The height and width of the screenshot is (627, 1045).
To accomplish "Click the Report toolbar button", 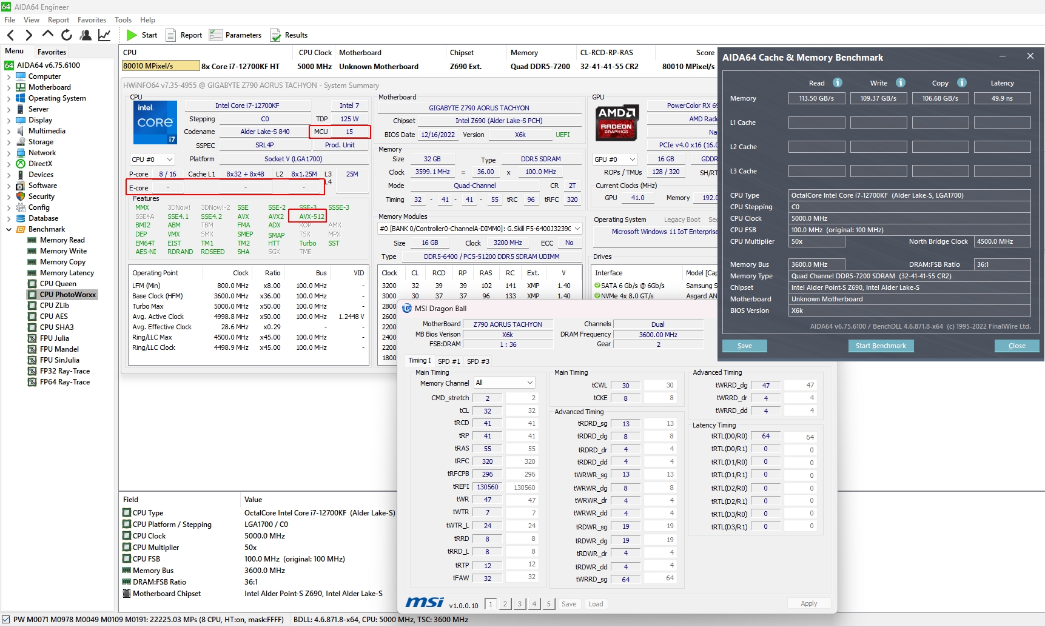I will click(184, 35).
